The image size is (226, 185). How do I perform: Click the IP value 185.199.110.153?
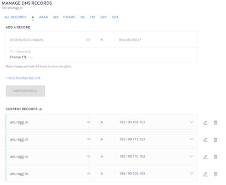tap(132, 156)
